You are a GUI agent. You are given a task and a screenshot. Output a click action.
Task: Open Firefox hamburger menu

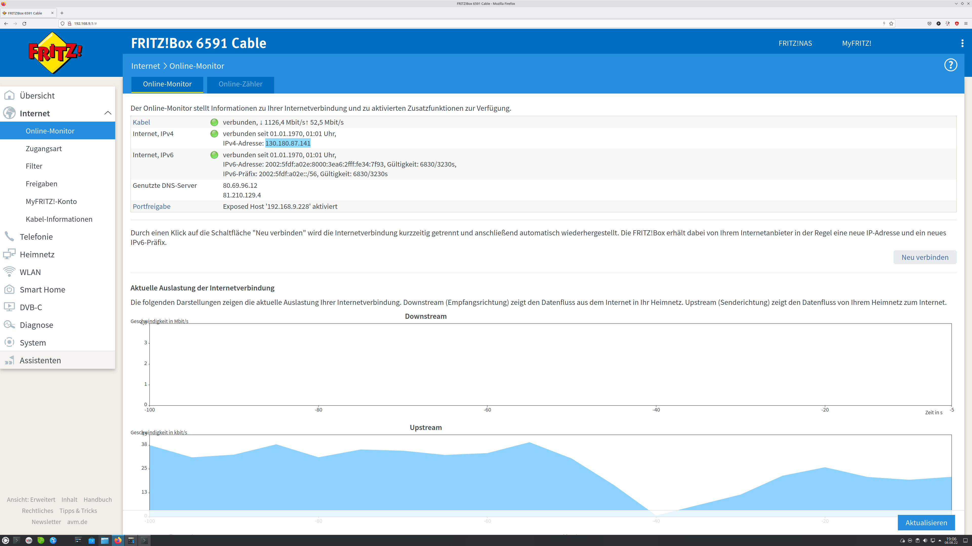pyautogui.click(x=966, y=23)
